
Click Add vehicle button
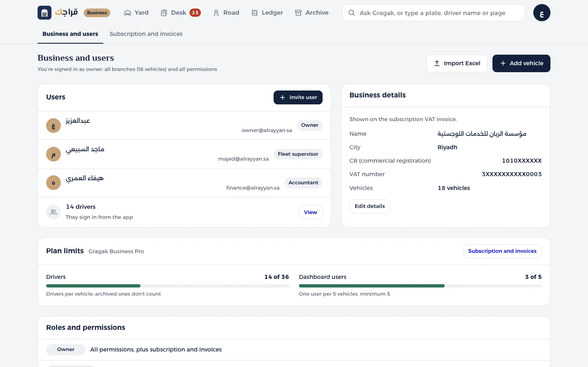point(521,63)
